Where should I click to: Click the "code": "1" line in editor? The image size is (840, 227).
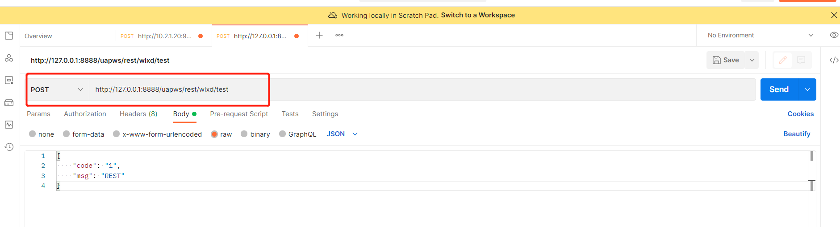point(96,166)
